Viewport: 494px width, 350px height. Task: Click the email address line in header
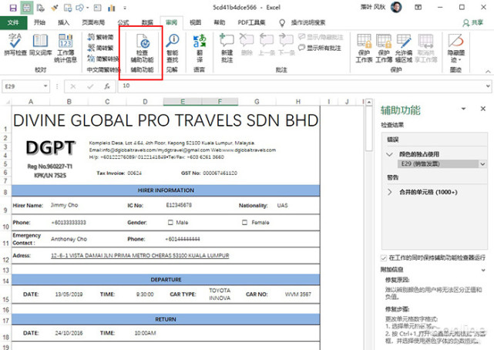[183, 150]
